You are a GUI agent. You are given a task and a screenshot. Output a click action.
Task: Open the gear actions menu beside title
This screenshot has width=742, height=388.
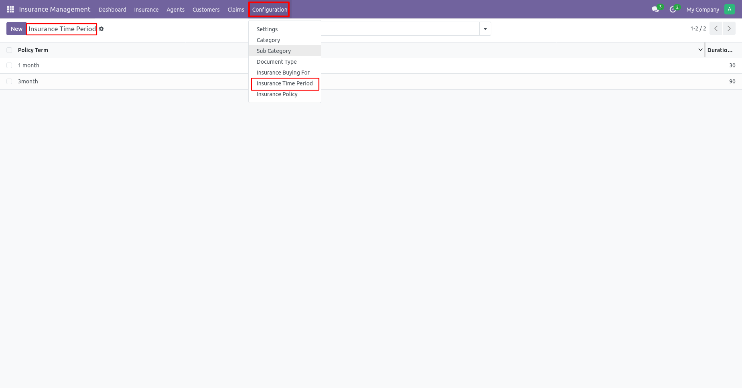(101, 29)
